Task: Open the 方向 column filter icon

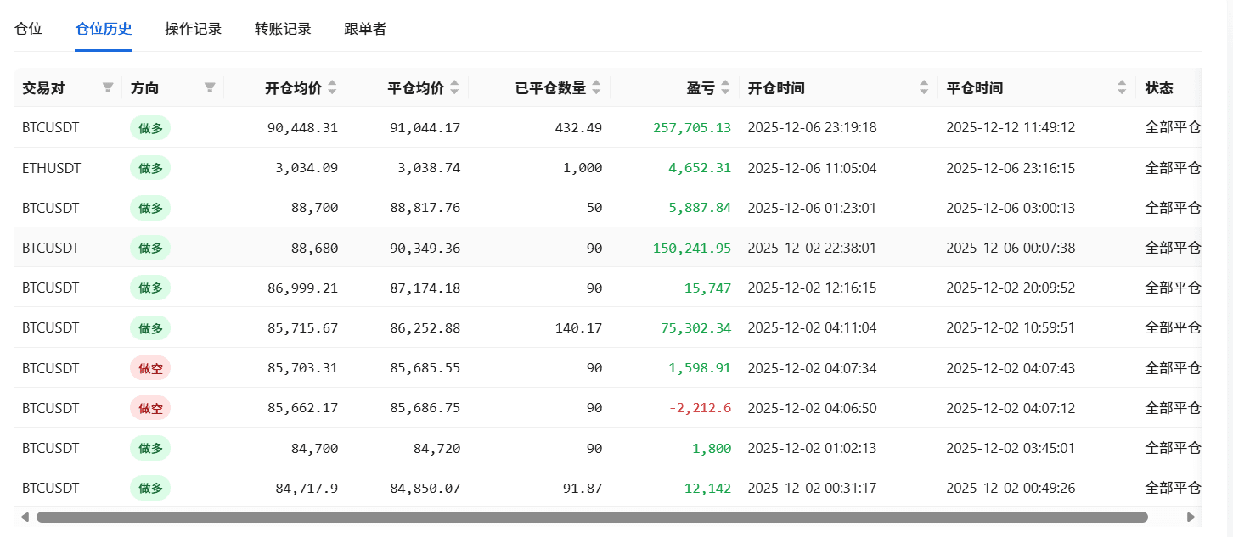Action: point(210,87)
